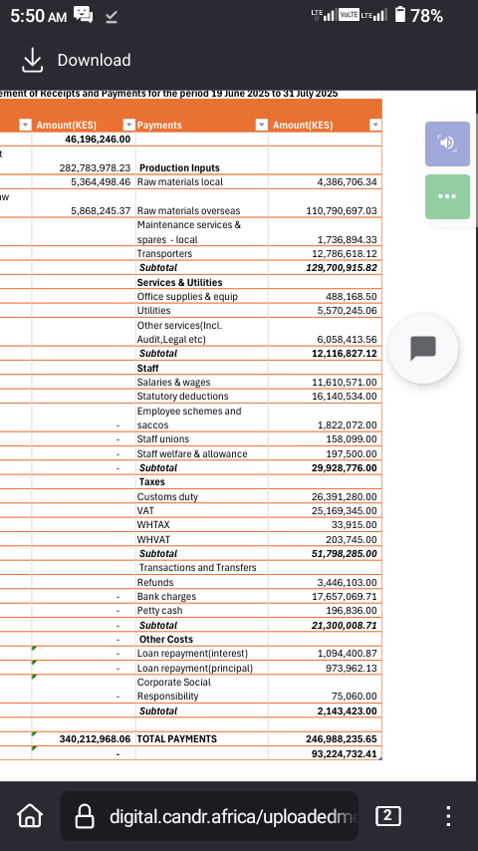Screen dimensions: 478x851
Task: Tap the message notification icon in status bar
Action: (83, 15)
